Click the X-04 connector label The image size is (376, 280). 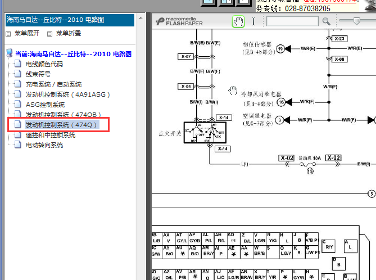[x=186, y=87]
